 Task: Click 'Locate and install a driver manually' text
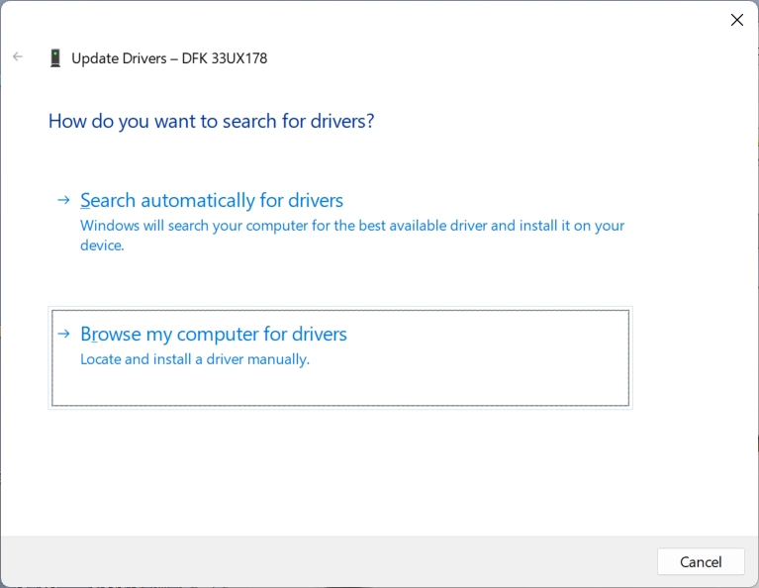tap(195, 359)
